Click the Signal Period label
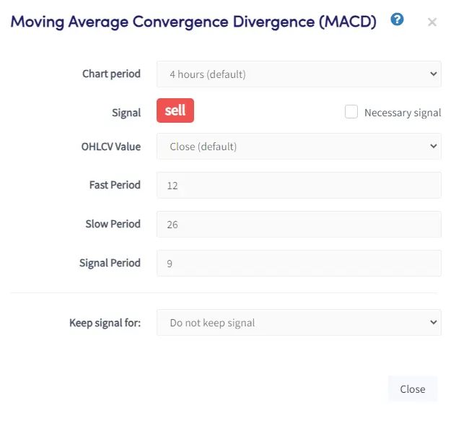The height and width of the screenshot is (421, 456). pos(110,263)
